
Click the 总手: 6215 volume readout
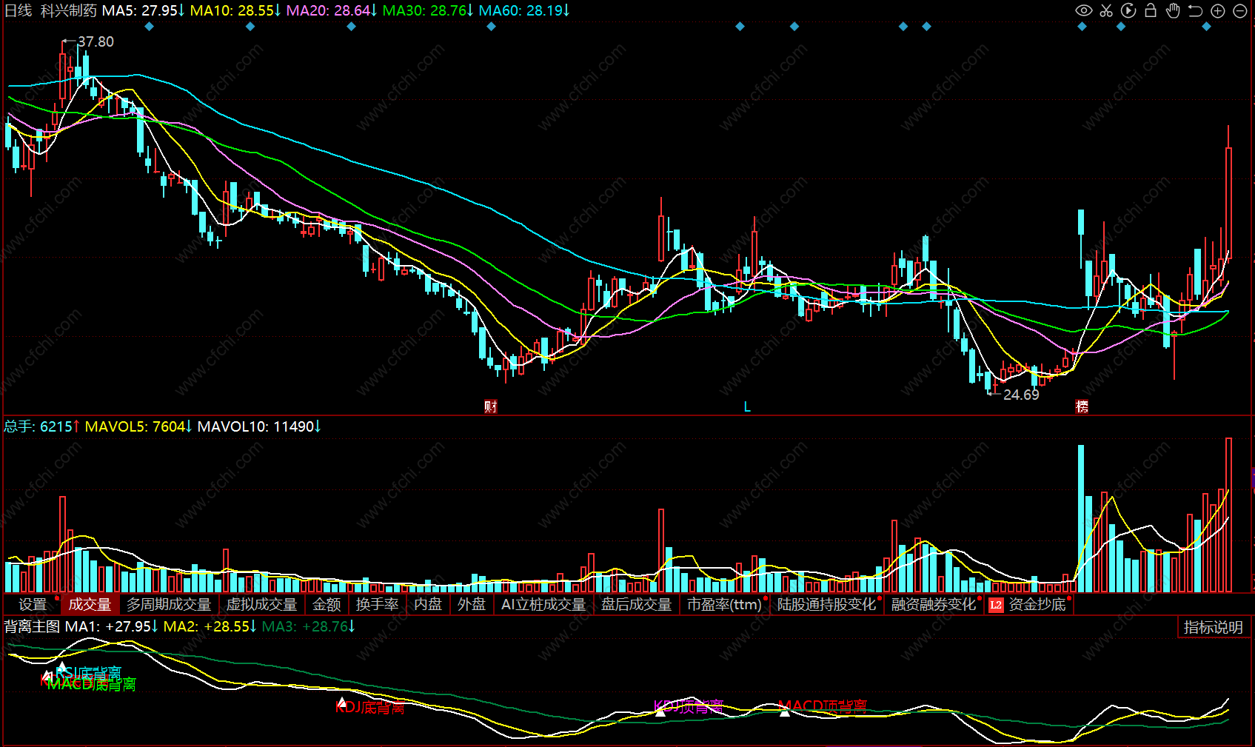point(42,426)
